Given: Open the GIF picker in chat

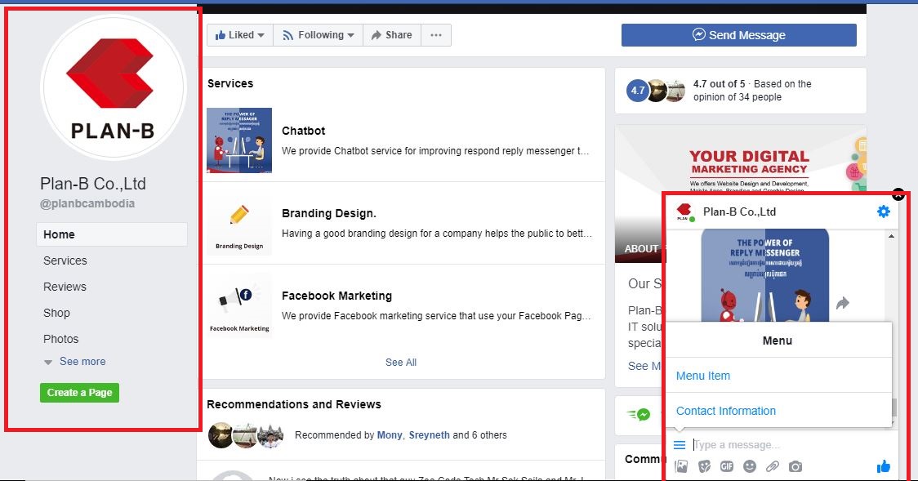Looking at the screenshot, I should pyautogui.click(x=727, y=467).
